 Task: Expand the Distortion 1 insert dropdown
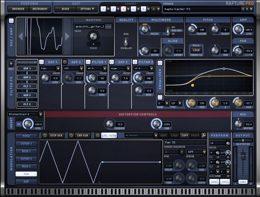(41, 114)
